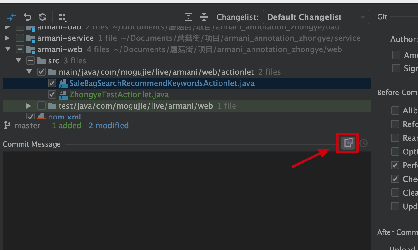Open commit message history clock icon

363,143
